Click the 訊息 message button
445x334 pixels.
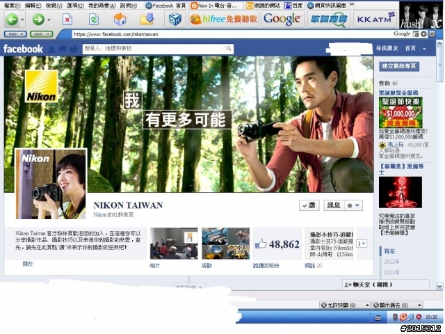pos(334,205)
